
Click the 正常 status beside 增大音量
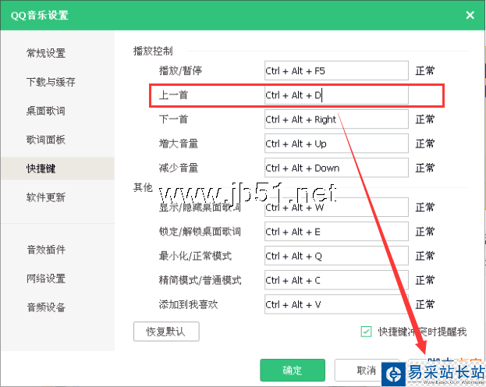click(x=425, y=144)
